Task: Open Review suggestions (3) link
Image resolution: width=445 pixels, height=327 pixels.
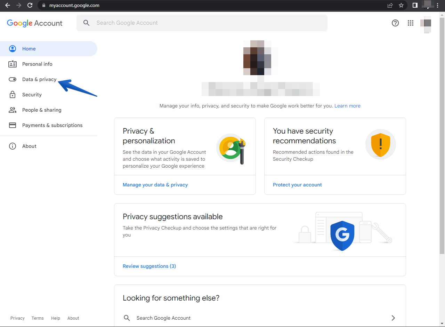Action: click(x=149, y=266)
